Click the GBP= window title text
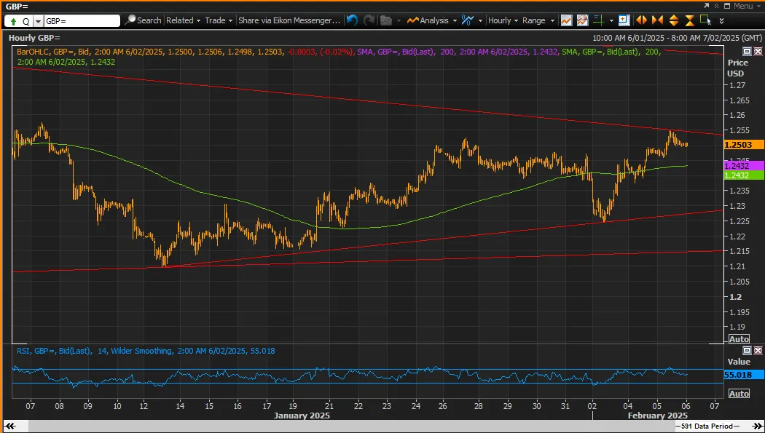Screen dimensions: 765x433 (17, 7)
